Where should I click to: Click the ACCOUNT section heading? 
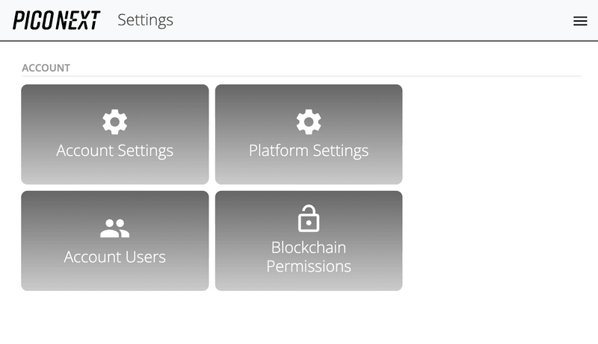tap(46, 68)
